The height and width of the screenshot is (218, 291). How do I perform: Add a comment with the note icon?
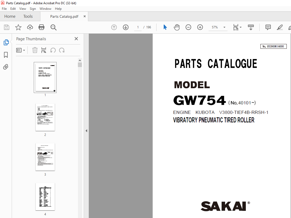pyautogui.click(x=268, y=27)
